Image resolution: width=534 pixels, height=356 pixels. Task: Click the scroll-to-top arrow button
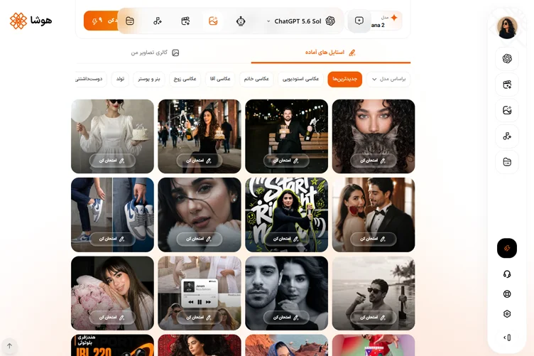coord(9,346)
